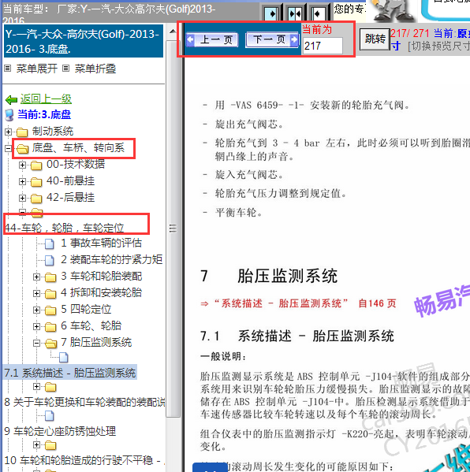Screen dimensions: 470x472
Task: Select 8 关于车轮更换和车轮装配 item
Action: pos(84,402)
